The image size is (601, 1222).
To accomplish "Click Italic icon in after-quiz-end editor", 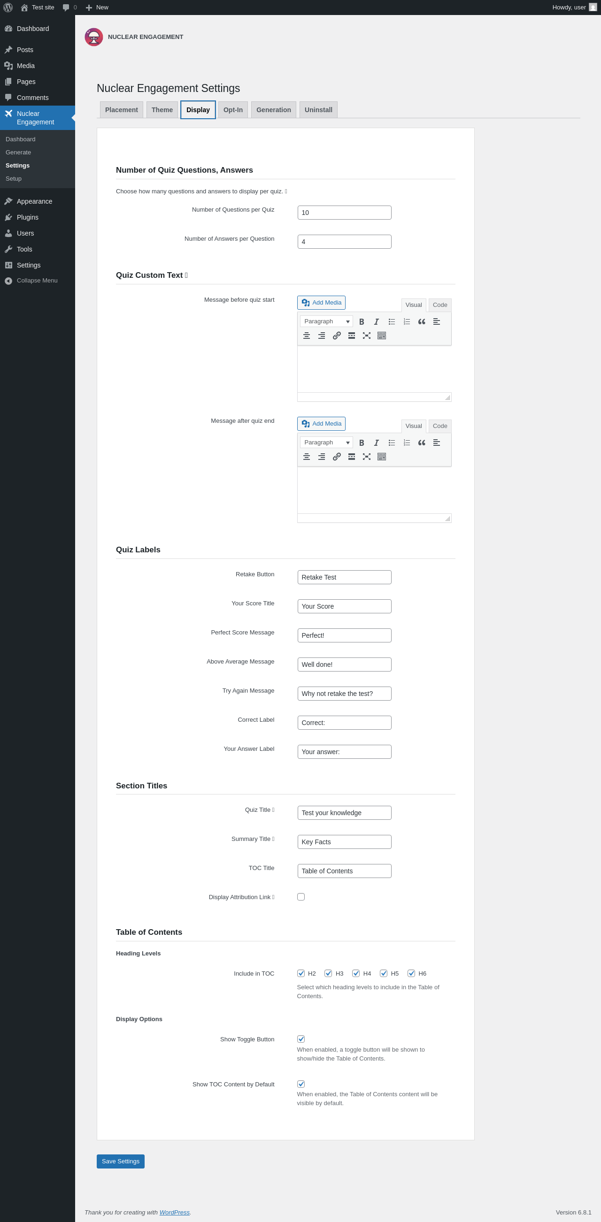I will click(x=377, y=443).
